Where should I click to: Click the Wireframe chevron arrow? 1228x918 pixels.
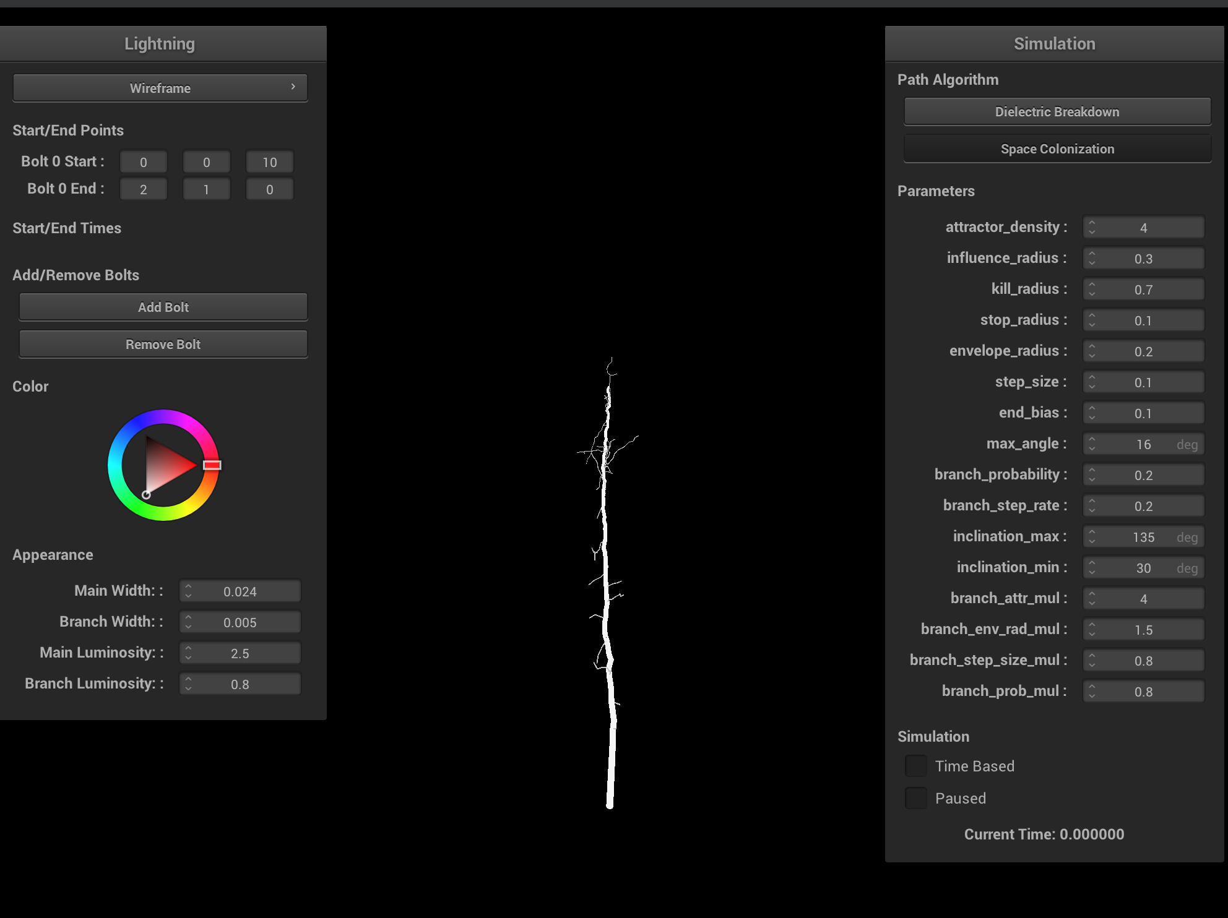293,87
